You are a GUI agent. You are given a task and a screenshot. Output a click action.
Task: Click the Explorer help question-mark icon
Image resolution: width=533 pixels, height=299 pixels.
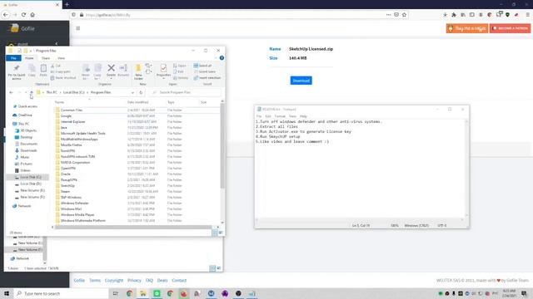click(x=222, y=58)
